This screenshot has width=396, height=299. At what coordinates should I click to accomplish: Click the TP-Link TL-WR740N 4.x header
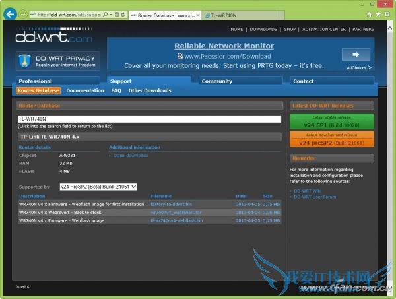(150, 137)
